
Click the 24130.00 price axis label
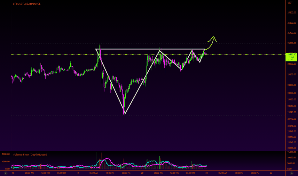(292, 100)
